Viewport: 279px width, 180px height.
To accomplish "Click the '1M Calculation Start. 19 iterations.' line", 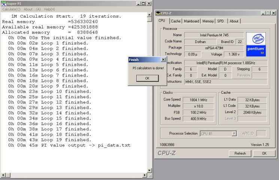I will pos(66,16).
